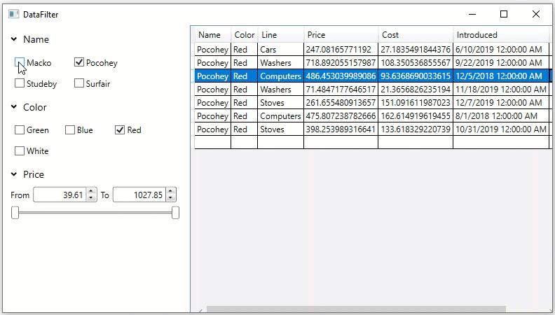The image size is (555, 315).
Task: Collapse the Price filter section
Action: pyautogui.click(x=14, y=174)
